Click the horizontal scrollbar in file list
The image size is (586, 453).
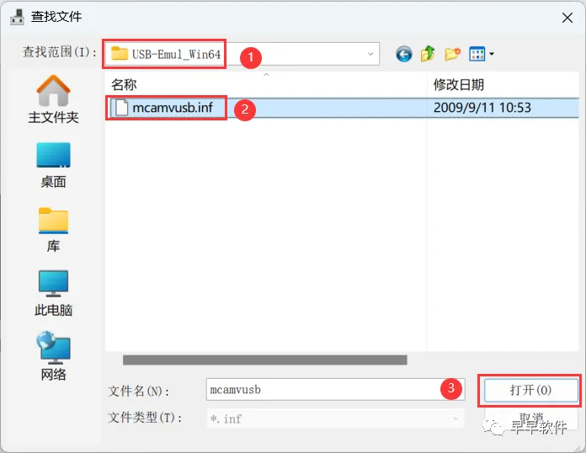265,360
